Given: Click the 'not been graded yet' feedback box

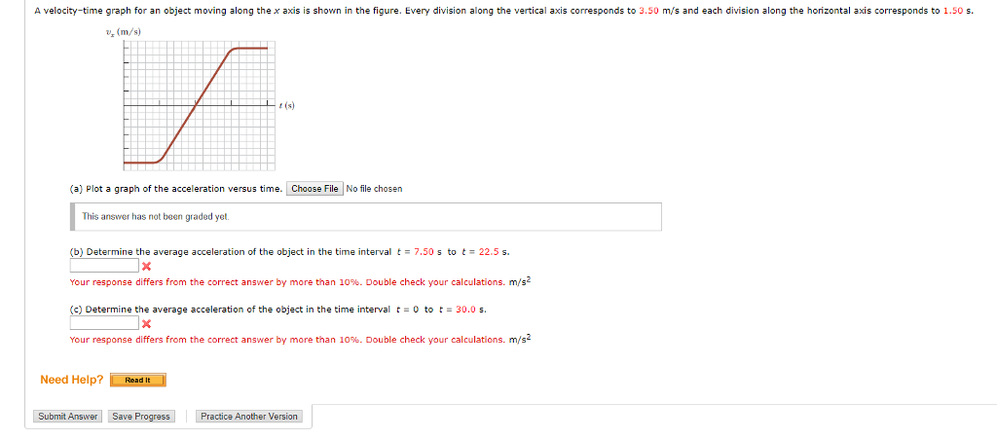Looking at the screenshot, I should tap(366, 217).
